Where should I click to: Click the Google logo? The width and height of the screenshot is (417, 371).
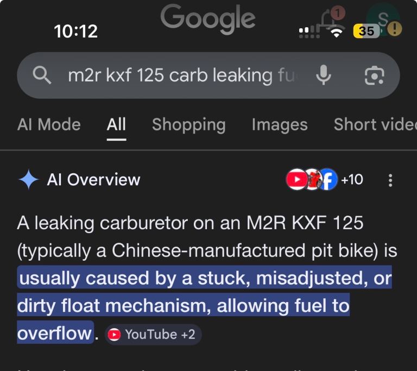pos(208,17)
